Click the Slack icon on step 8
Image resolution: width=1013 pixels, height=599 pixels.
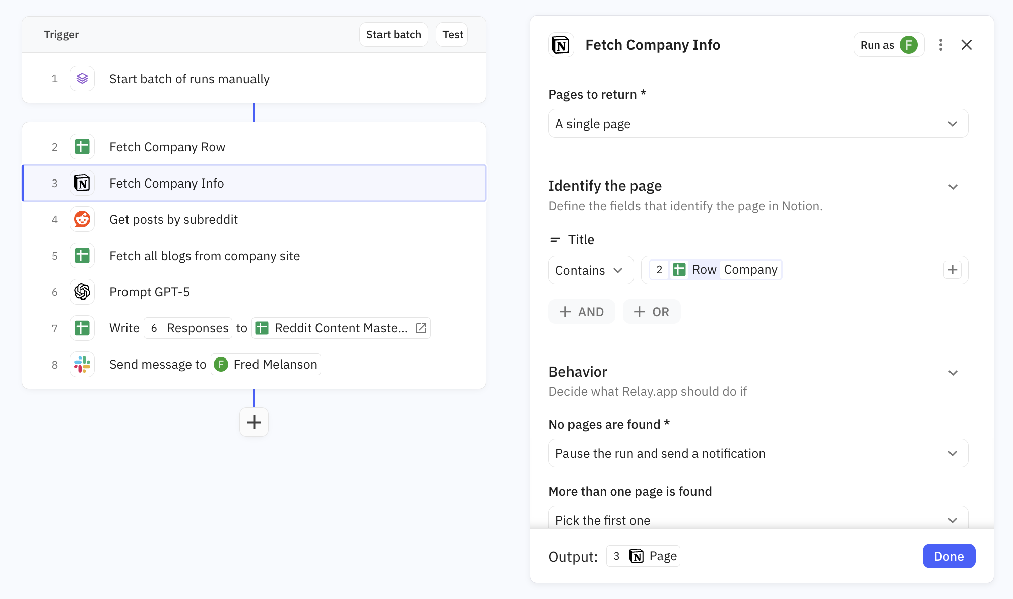[82, 364]
